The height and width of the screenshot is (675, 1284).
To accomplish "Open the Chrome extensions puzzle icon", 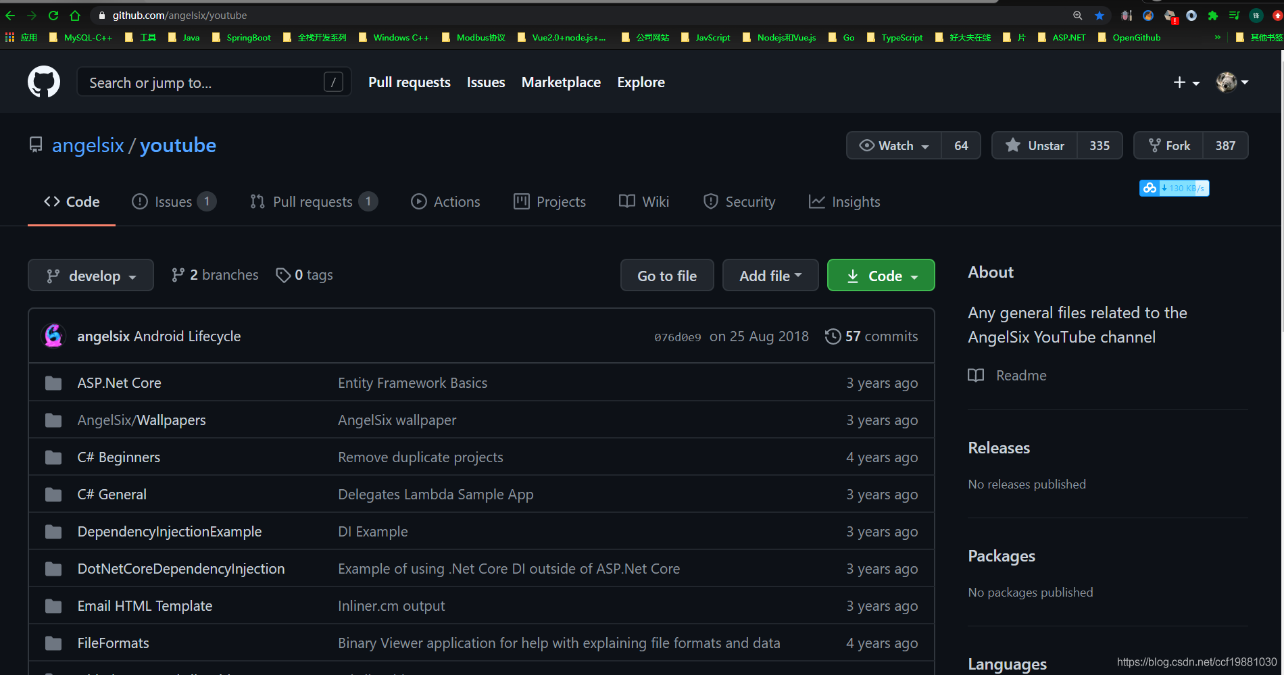I will tap(1213, 15).
